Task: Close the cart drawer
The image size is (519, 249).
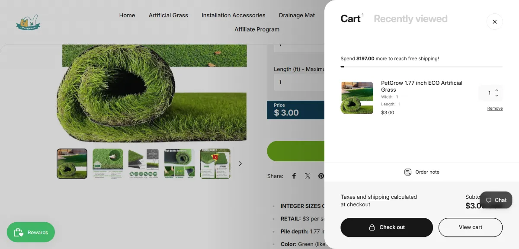Action: 495,22
